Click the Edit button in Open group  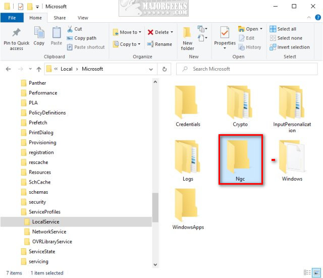click(246, 38)
